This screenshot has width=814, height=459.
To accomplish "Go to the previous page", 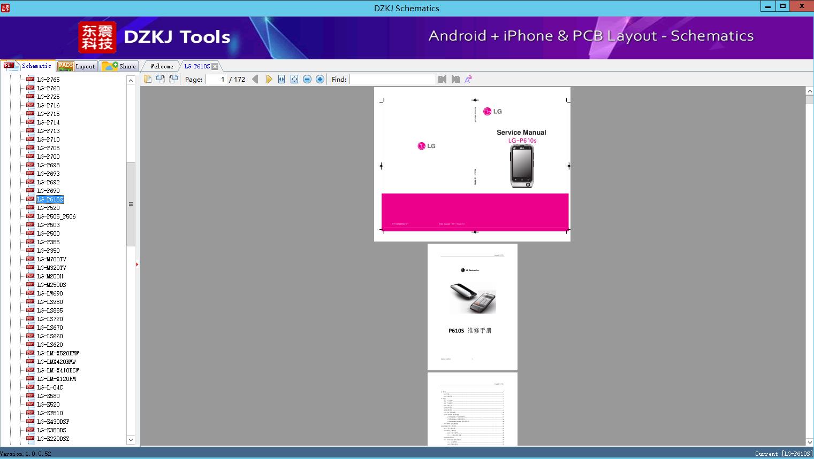I will (255, 79).
